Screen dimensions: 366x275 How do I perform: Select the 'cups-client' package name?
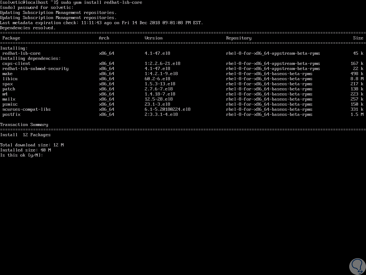tap(16, 64)
